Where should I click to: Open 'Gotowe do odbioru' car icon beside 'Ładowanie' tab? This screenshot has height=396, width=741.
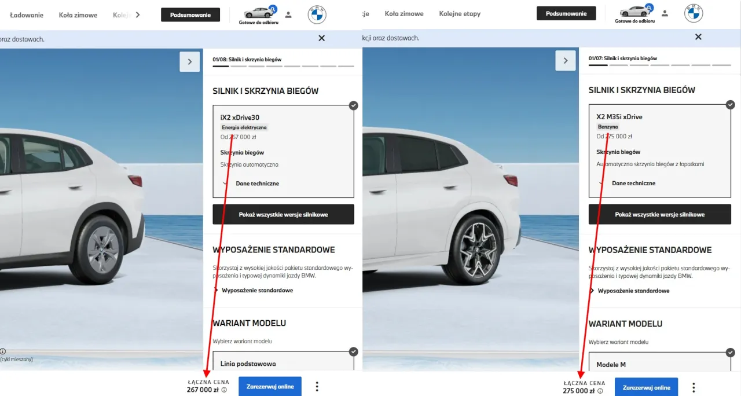click(x=258, y=14)
